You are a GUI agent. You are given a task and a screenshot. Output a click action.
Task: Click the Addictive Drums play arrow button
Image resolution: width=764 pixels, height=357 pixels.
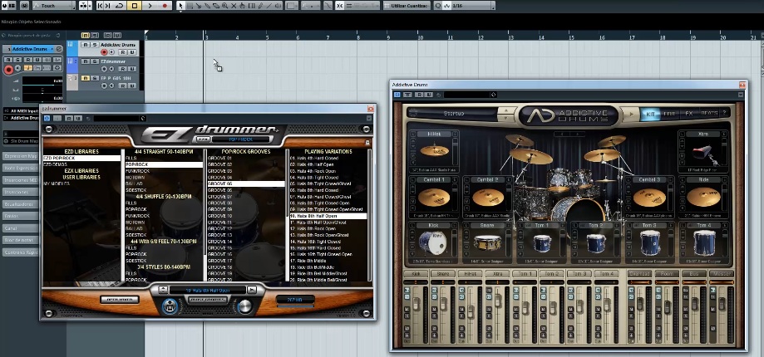point(632,115)
